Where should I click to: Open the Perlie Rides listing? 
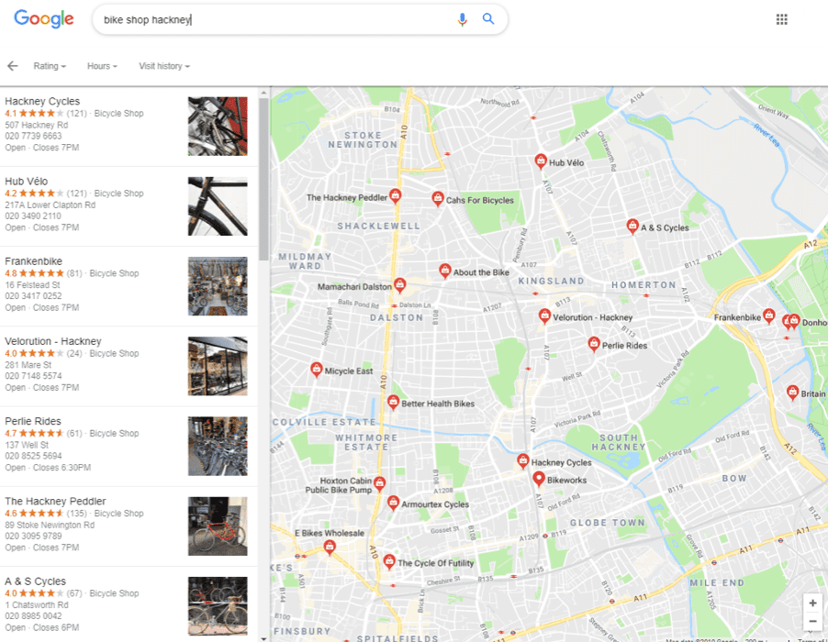(x=129, y=447)
